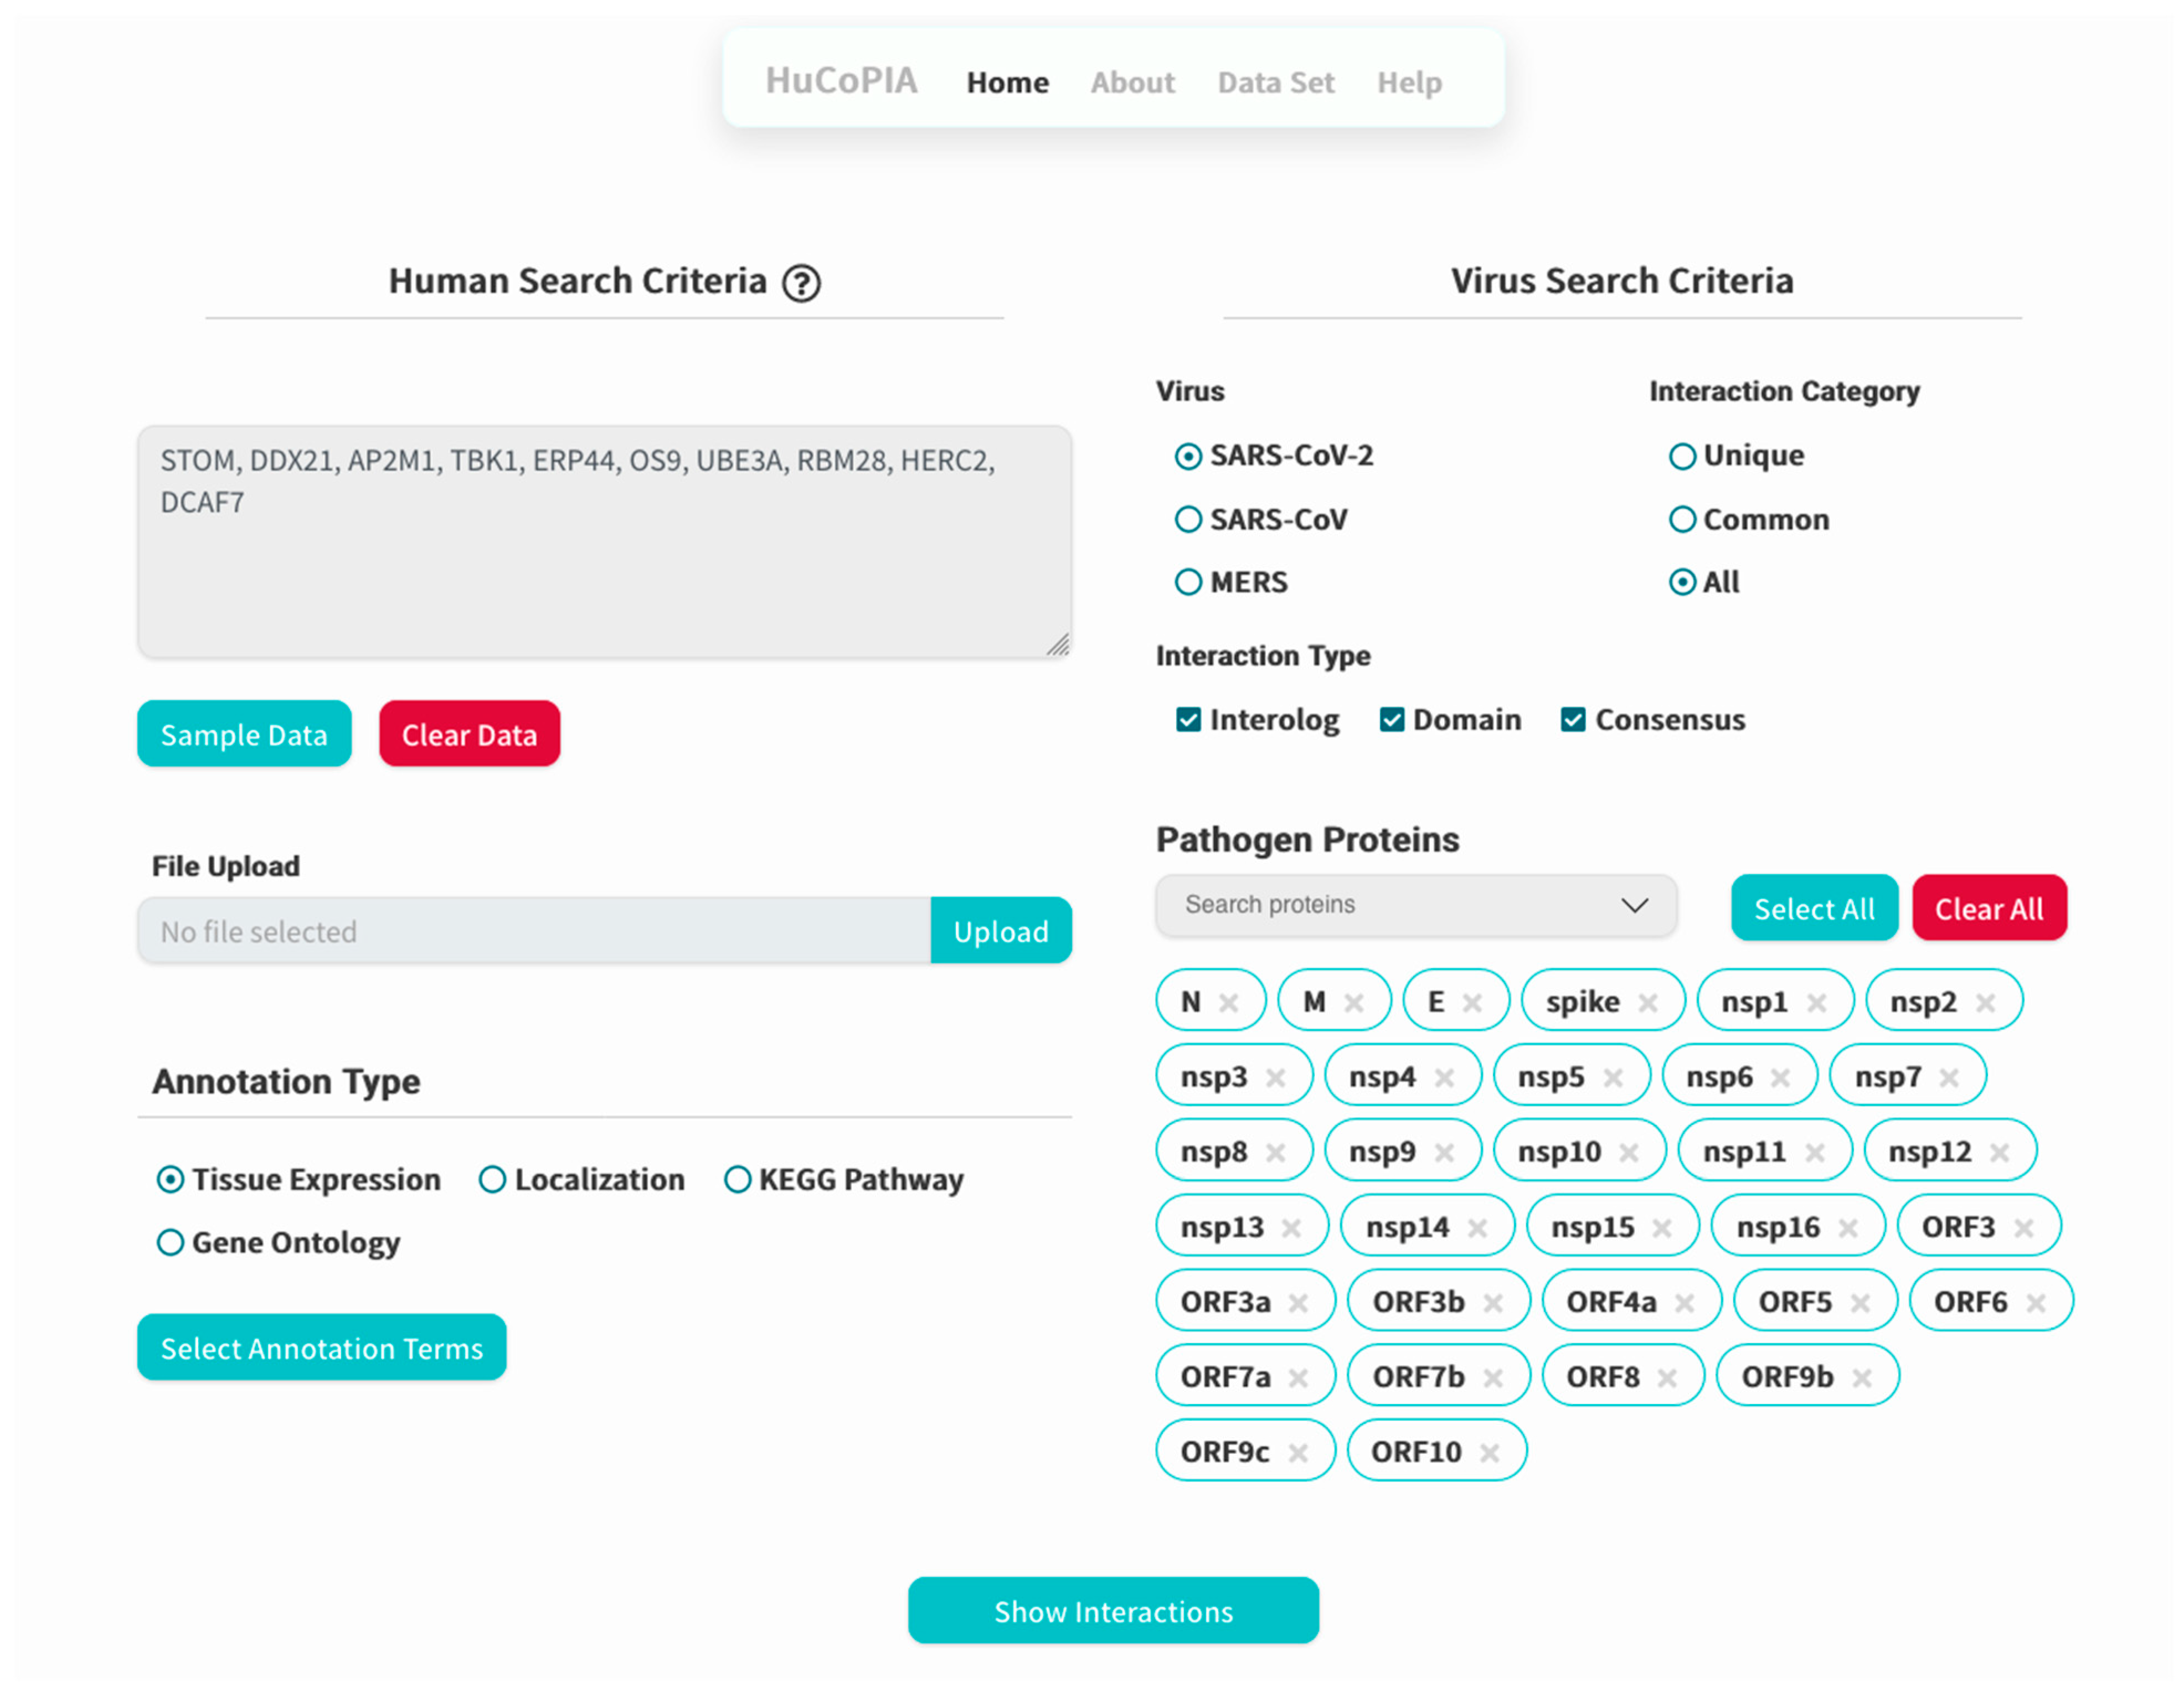Select KEGG Pathway annotation type

pos(737,1179)
